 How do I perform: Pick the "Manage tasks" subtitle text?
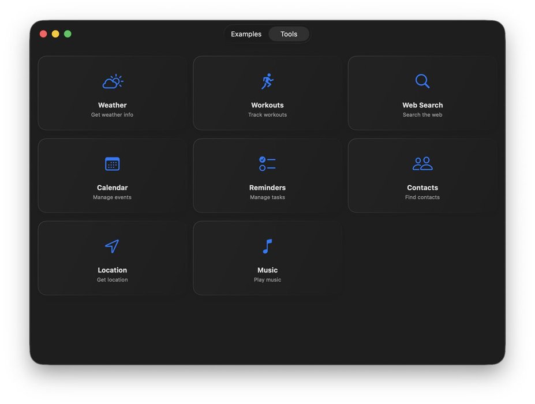coord(267,197)
